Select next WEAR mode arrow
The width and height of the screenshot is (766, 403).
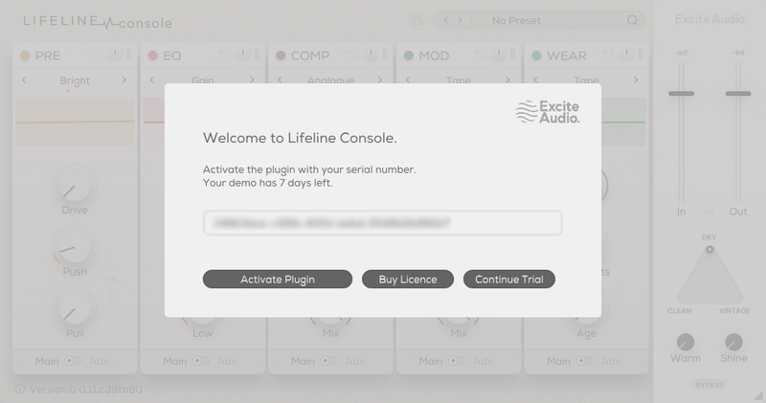pyautogui.click(x=636, y=79)
